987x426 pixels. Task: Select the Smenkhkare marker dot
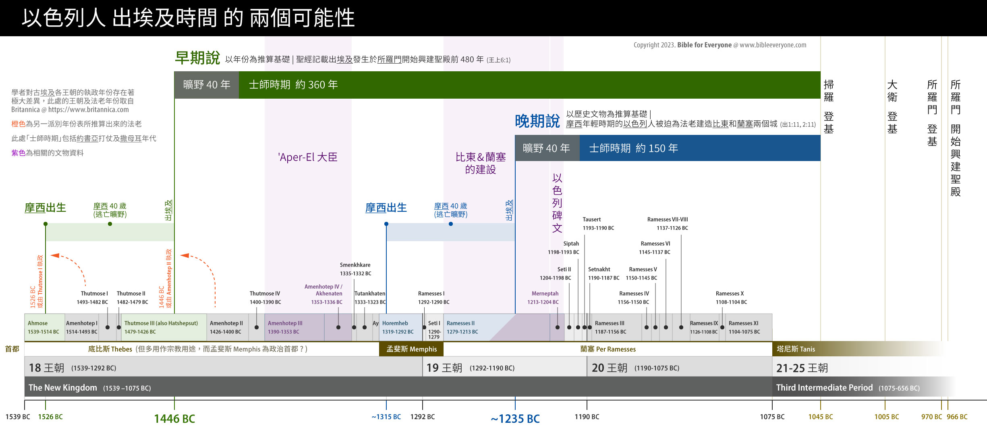click(x=354, y=327)
